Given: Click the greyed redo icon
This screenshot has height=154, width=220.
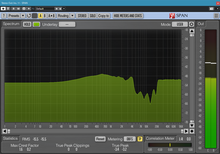Looking at the screenshot, I should tap(35, 16).
